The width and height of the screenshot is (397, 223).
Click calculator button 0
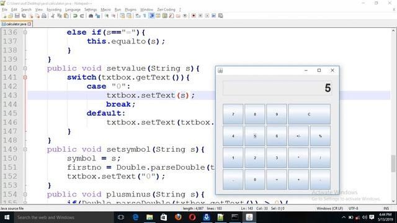coord(255,180)
